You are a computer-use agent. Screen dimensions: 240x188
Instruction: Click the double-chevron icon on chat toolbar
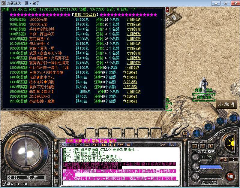[x=70, y=145]
